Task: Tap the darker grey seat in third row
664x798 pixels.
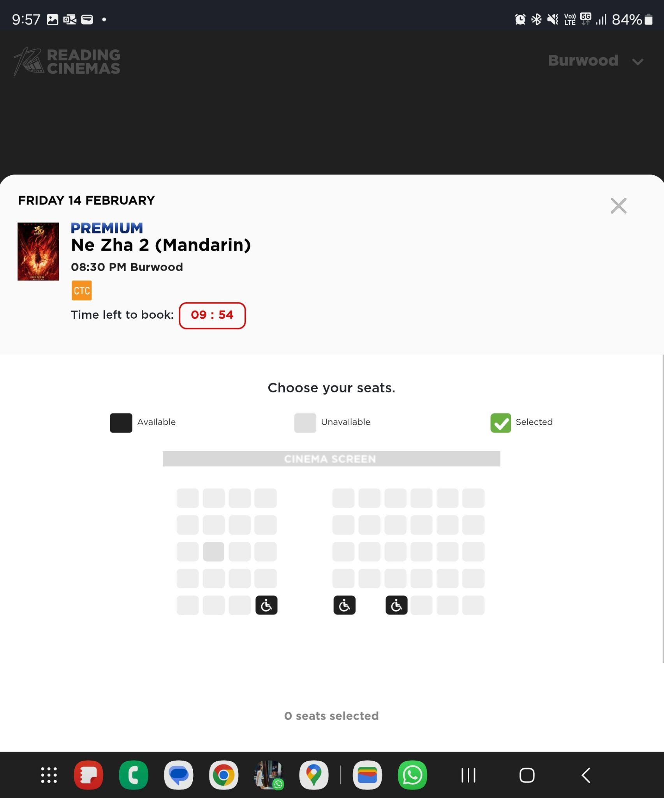Action: (213, 551)
